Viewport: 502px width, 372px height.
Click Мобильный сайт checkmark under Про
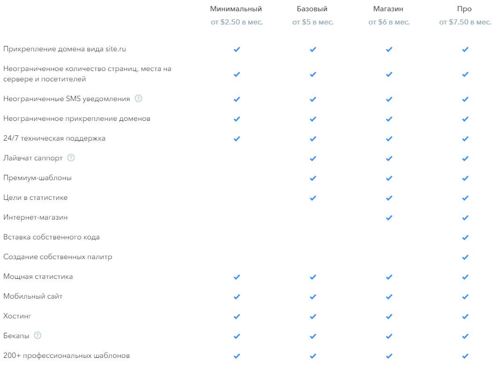pyautogui.click(x=465, y=297)
